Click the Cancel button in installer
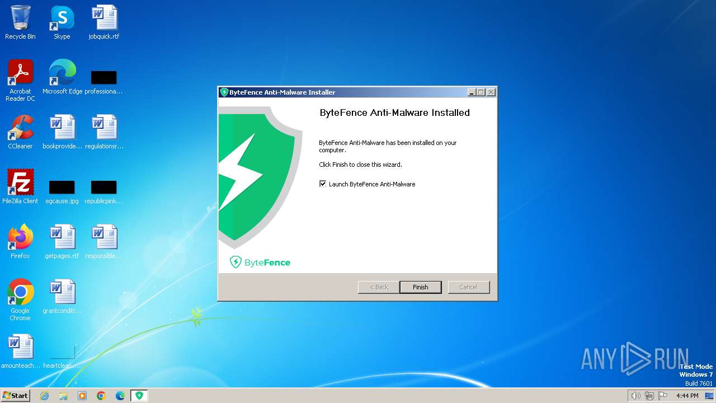The image size is (716, 403). (469, 287)
